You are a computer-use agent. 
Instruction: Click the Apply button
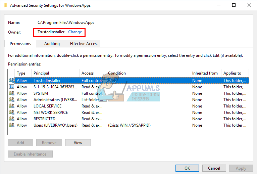pyautogui.click(x=241, y=168)
